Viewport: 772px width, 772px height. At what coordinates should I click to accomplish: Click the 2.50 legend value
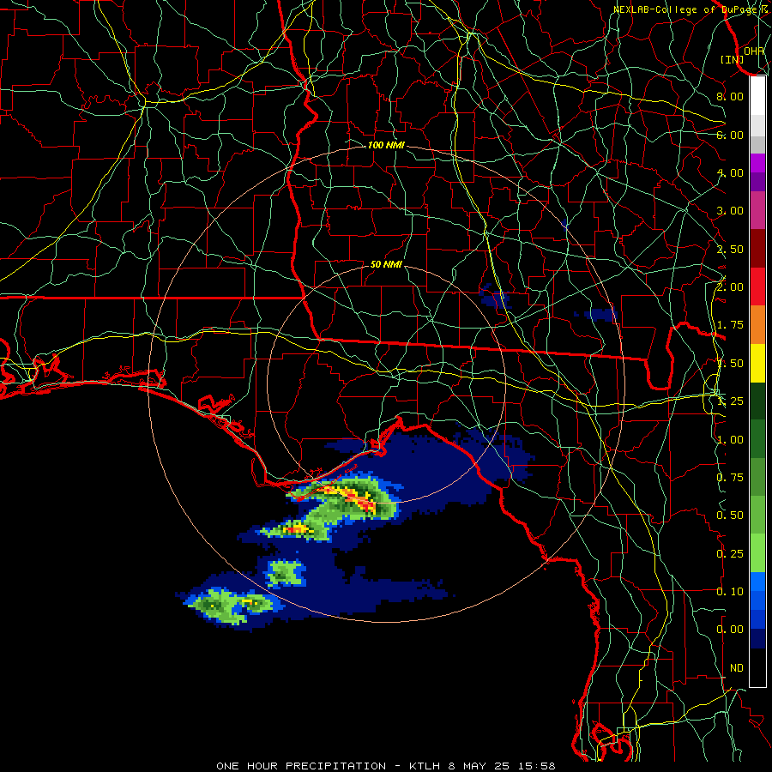pyautogui.click(x=730, y=249)
